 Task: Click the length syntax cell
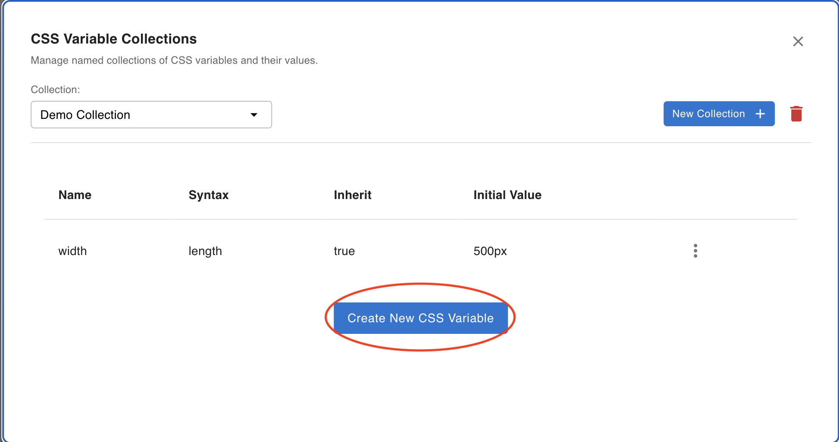pyautogui.click(x=205, y=251)
